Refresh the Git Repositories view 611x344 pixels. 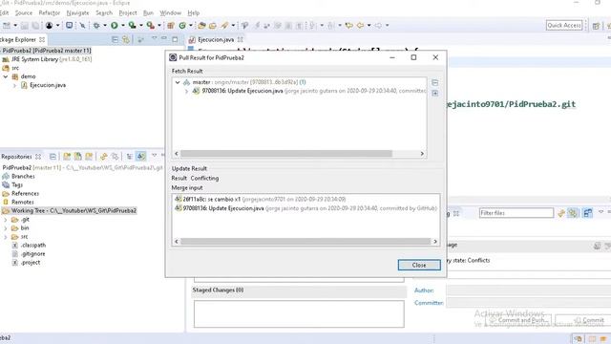[103, 157]
